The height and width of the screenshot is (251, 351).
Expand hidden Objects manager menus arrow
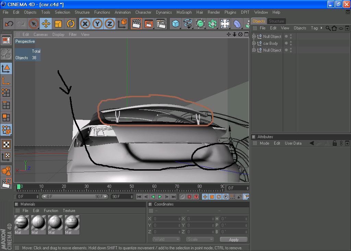click(322, 28)
